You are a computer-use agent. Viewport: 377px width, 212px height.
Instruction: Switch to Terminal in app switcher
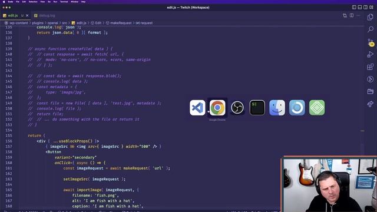pos(257,108)
